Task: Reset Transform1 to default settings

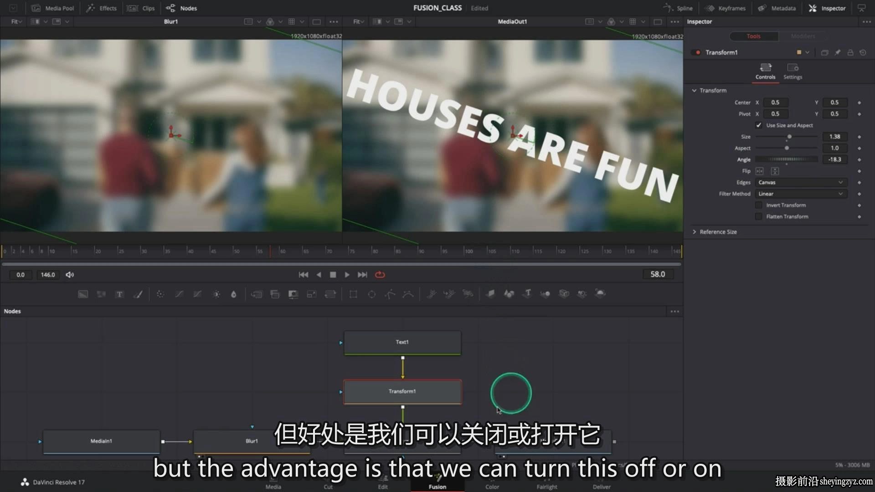Action: (863, 52)
